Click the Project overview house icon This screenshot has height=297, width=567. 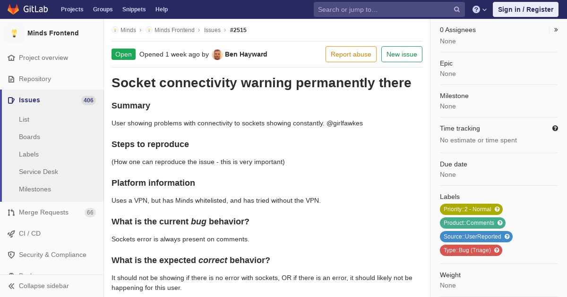point(11,58)
